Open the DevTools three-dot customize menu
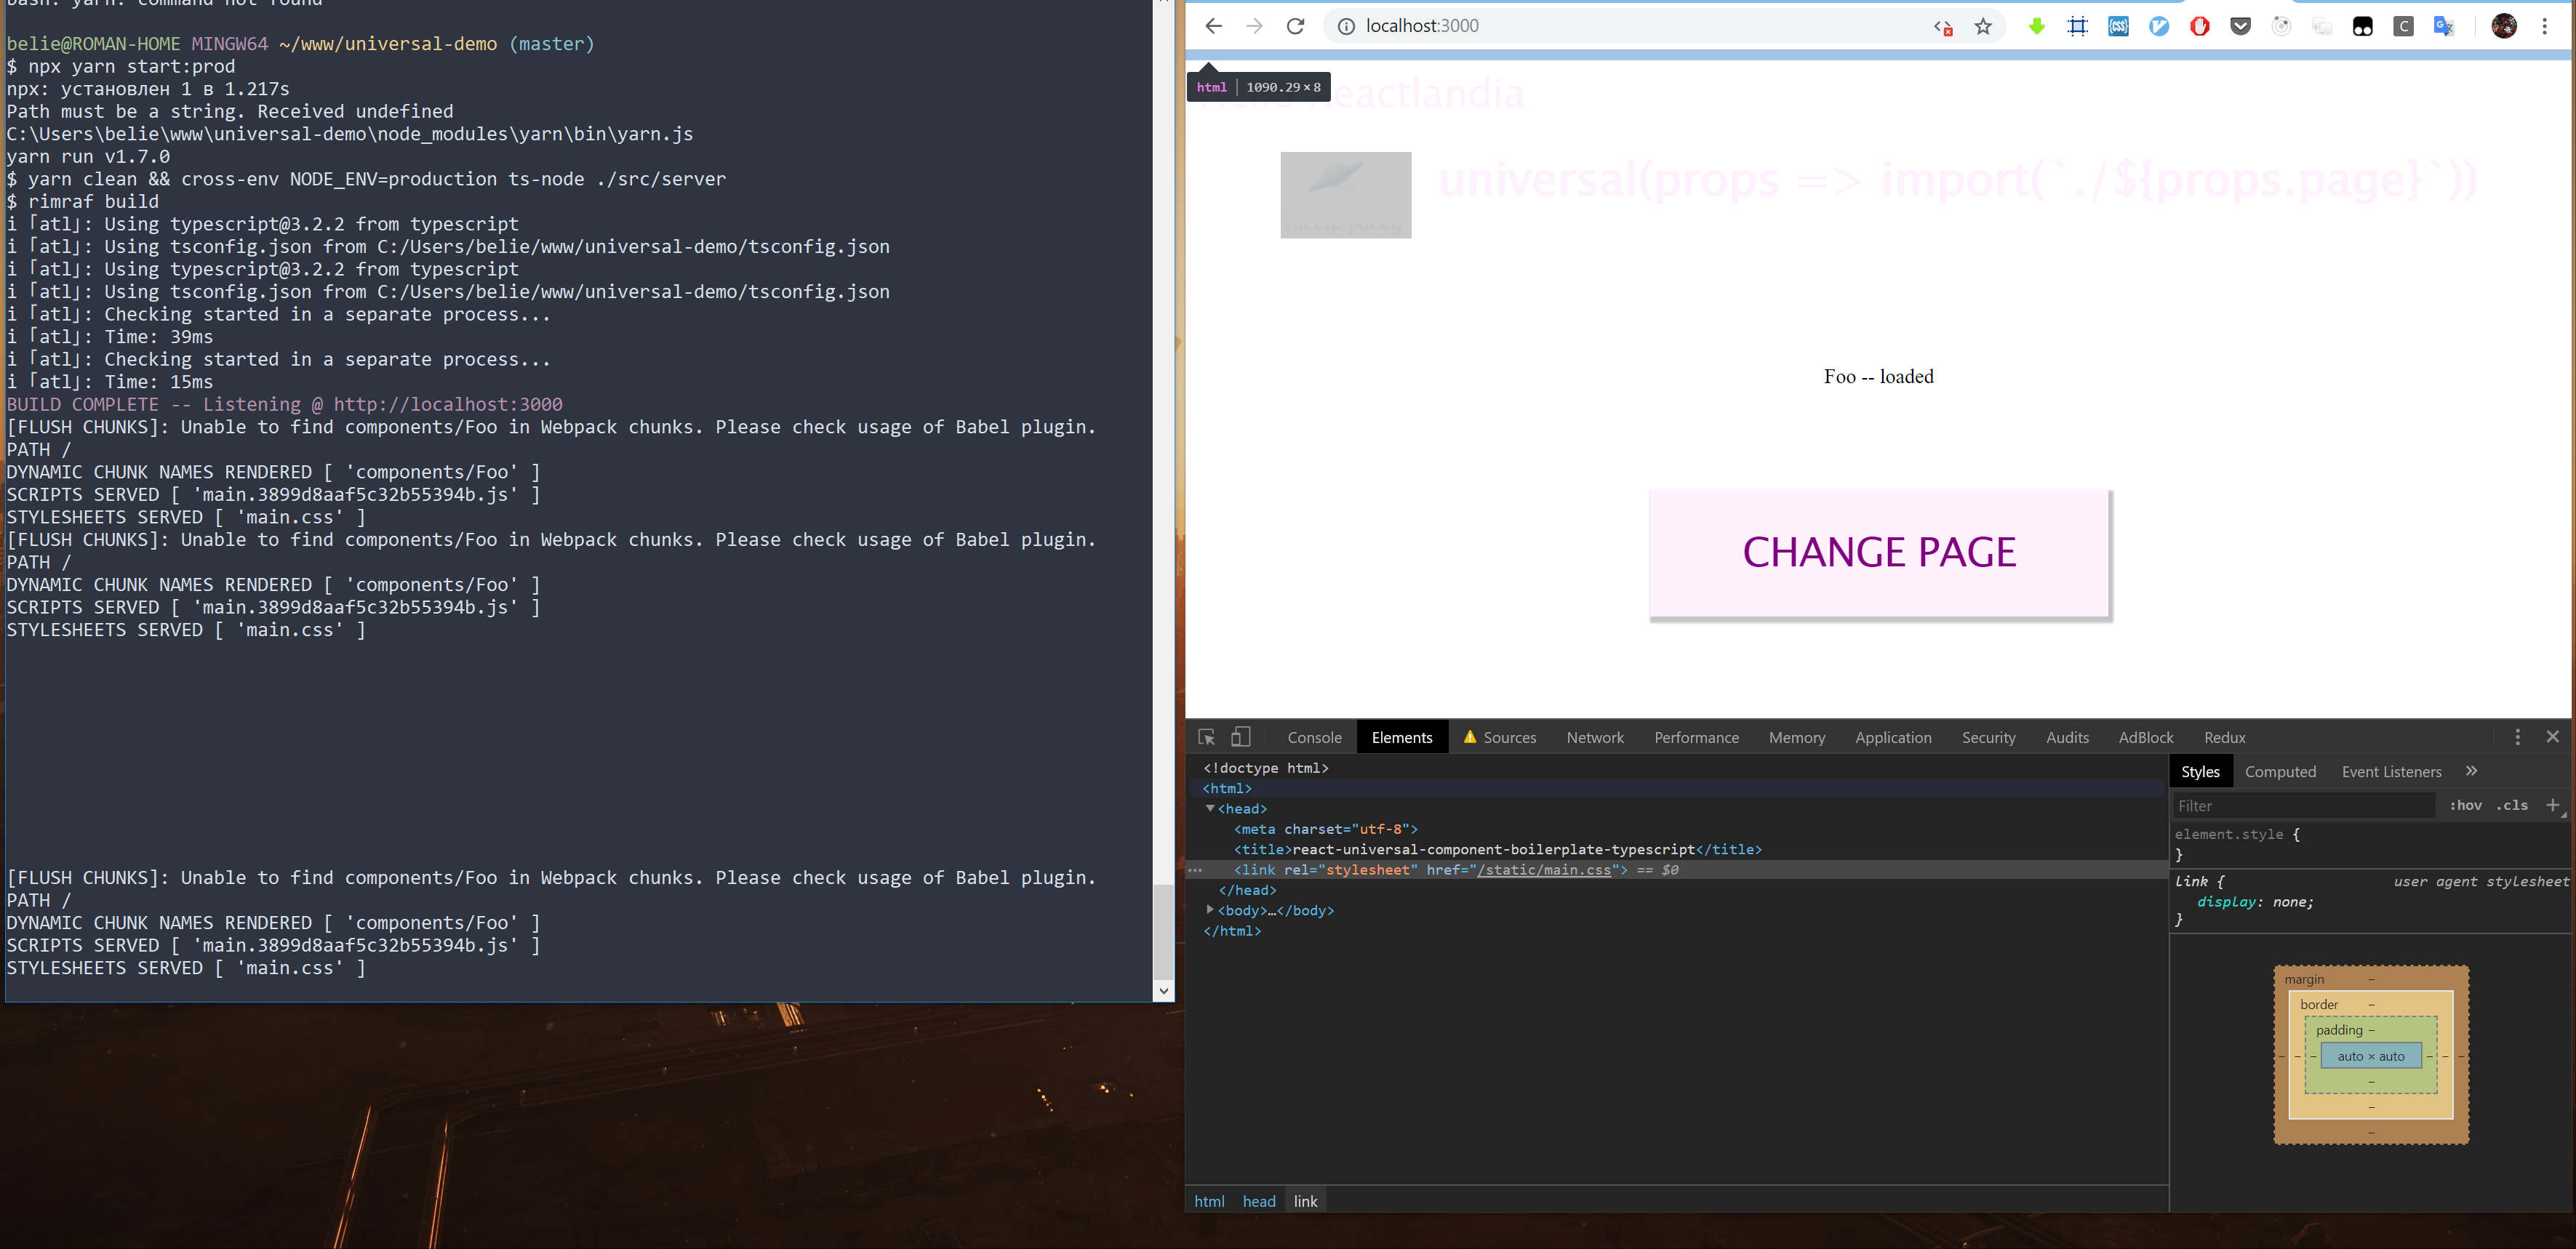The height and width of the screenshot is (1249, 2576). (2517, 737)
